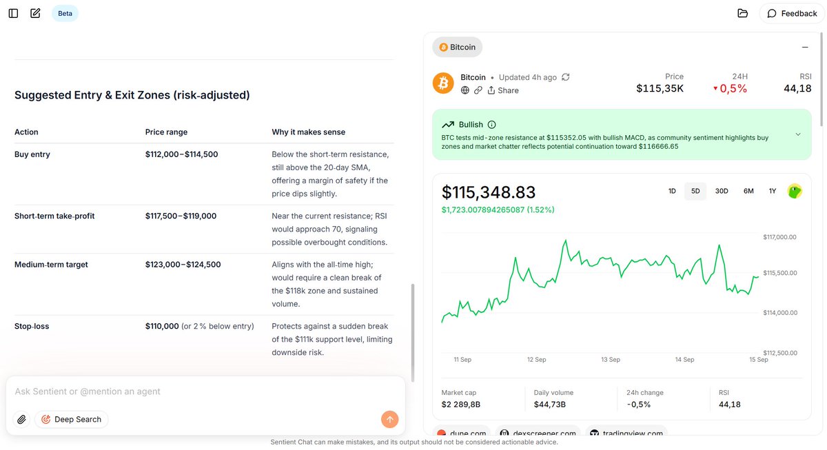Click the Suggested Entry & Exit Zones heading
827x450 pixels.
(132, 95)
